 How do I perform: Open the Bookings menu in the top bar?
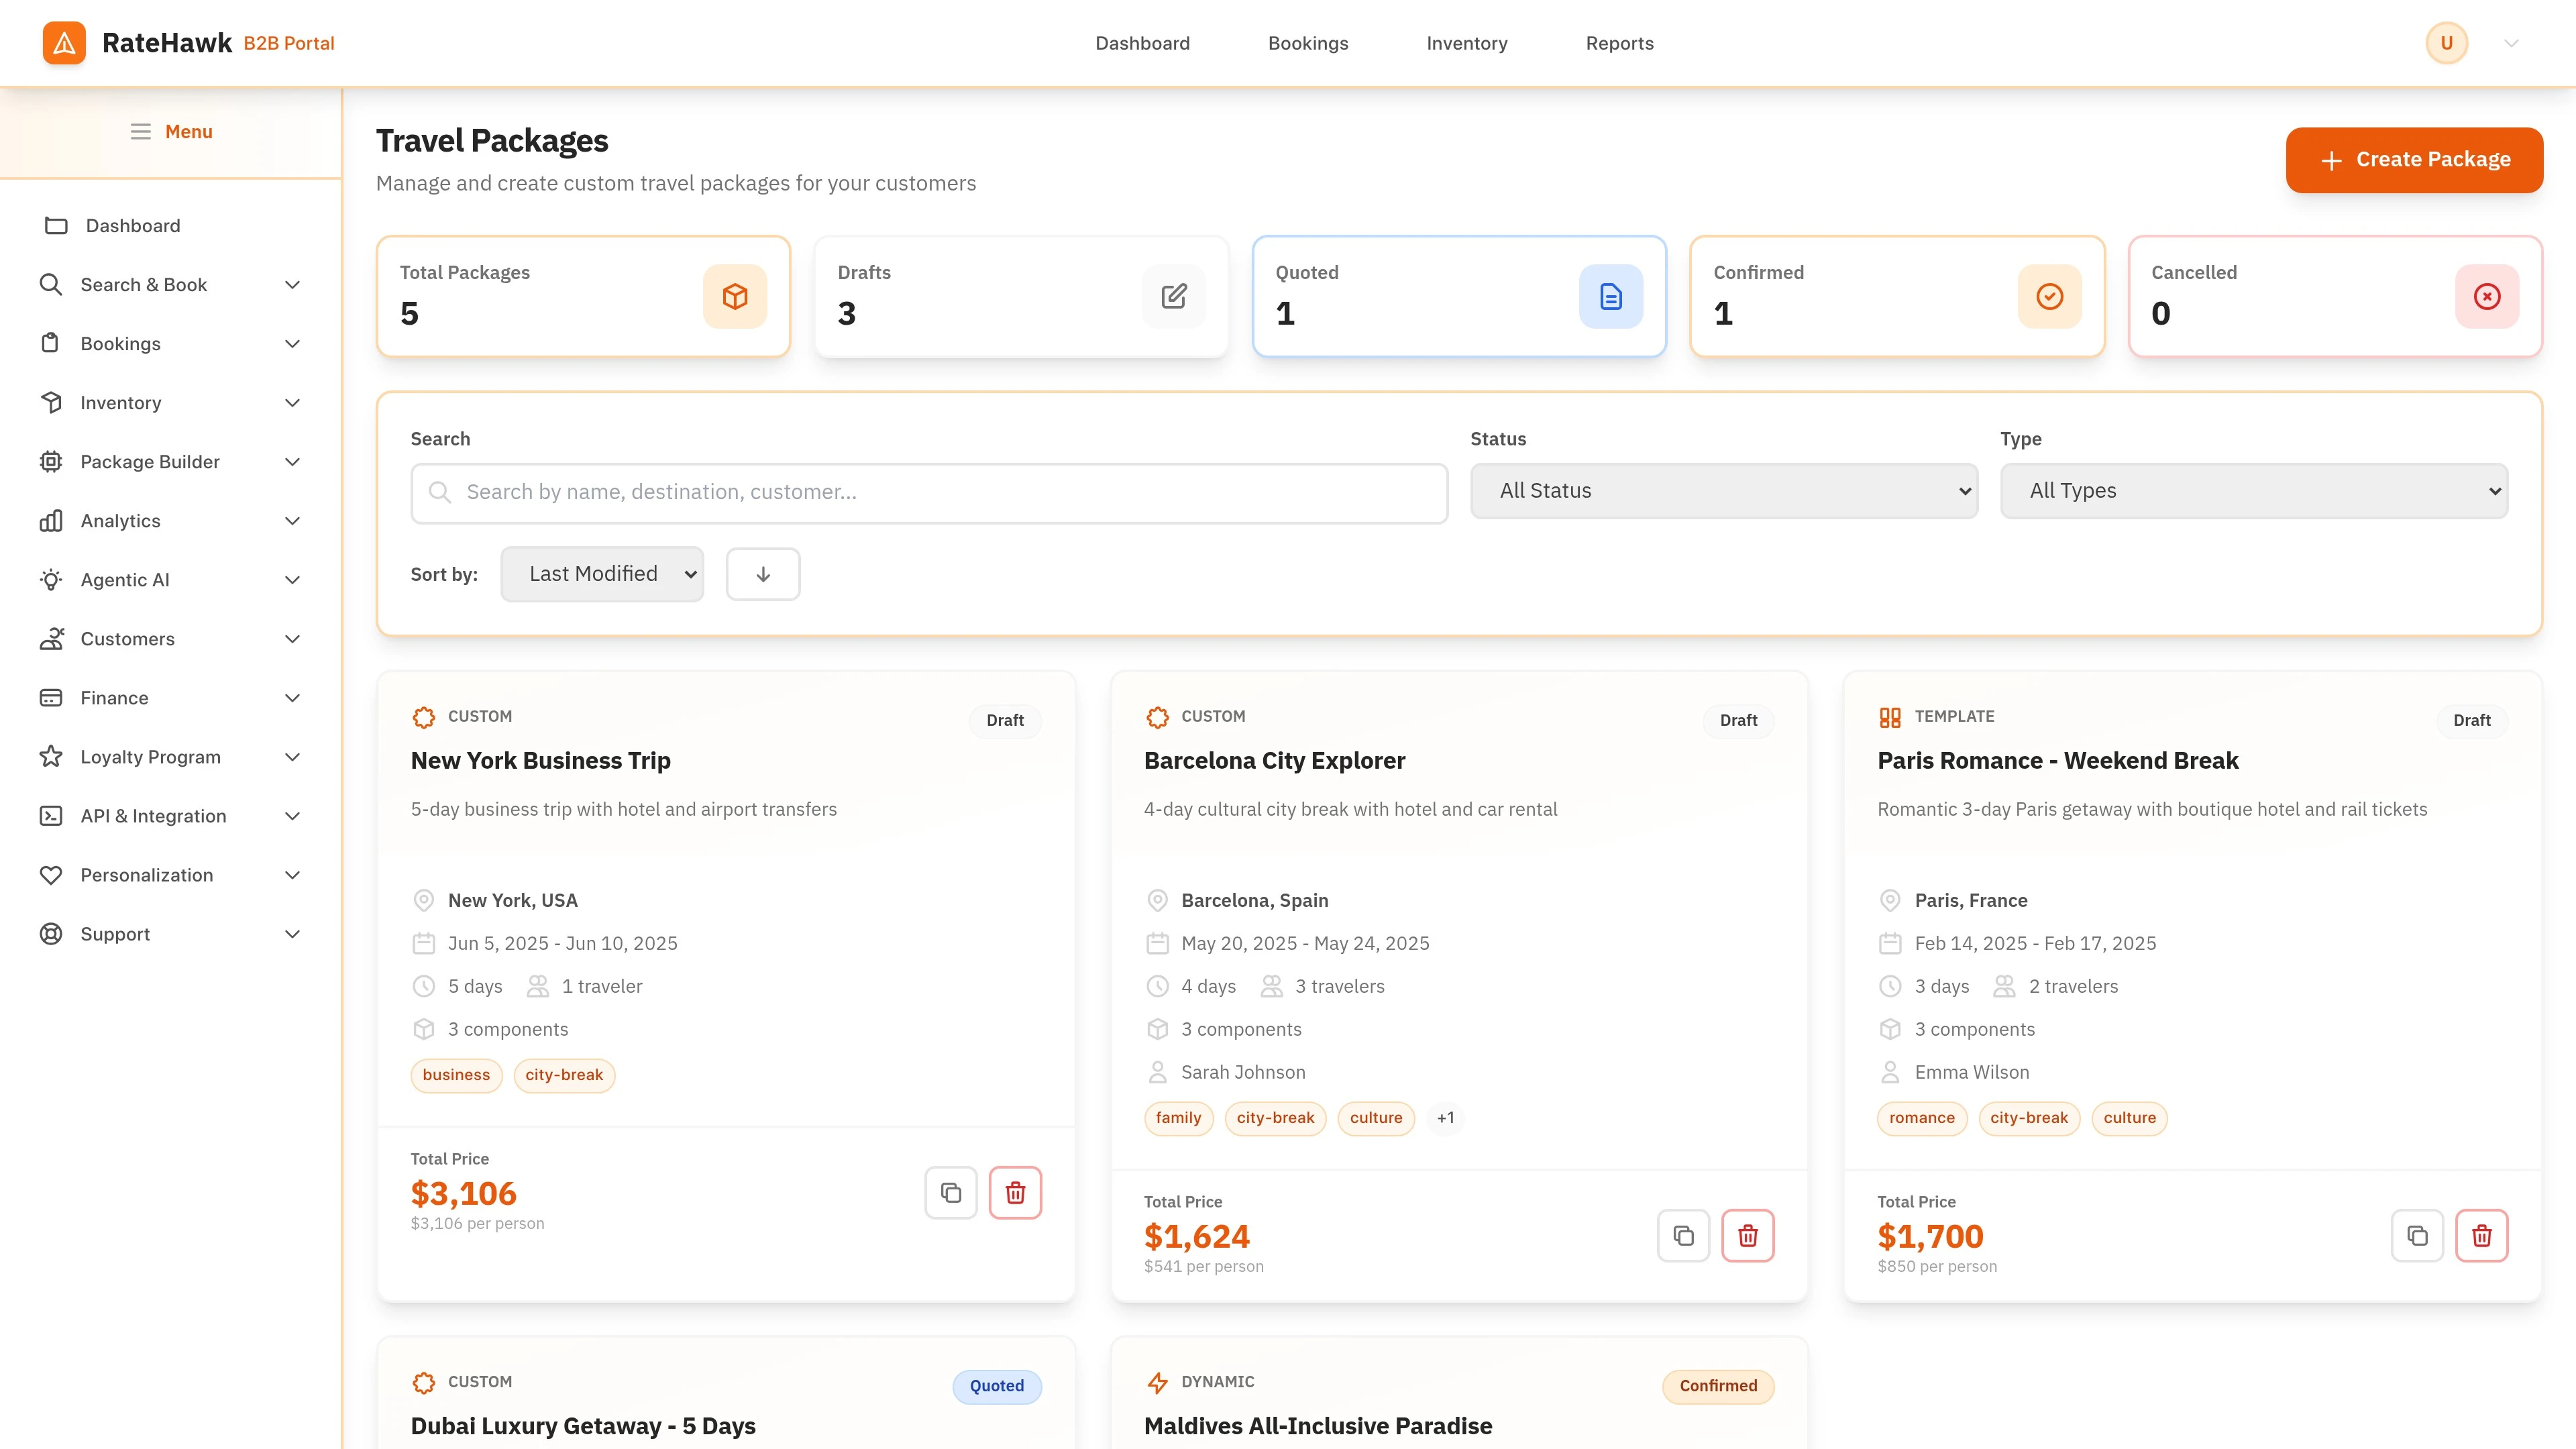click(x=1308, y=43)
